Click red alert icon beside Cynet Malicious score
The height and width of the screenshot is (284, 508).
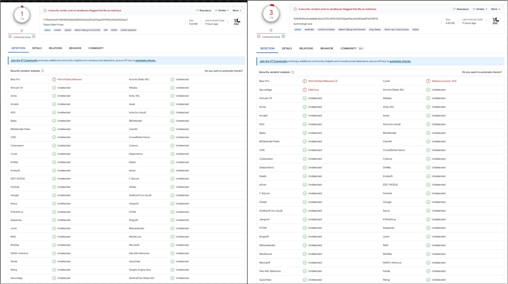point(428,81)
